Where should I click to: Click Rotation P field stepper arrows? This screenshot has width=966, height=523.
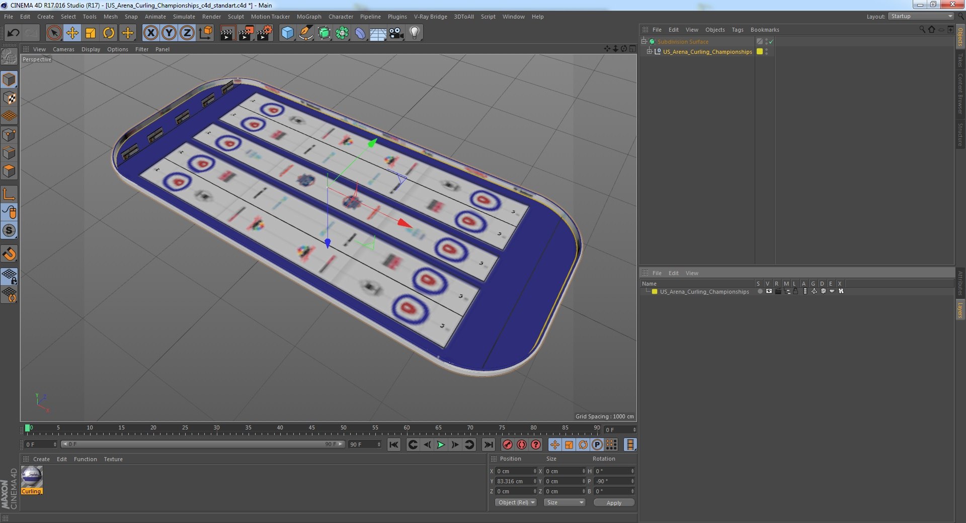tap(632, 481)
